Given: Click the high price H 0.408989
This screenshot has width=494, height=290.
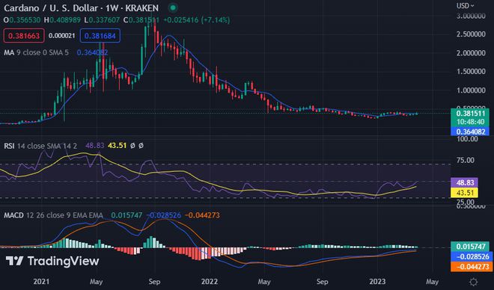Looking at the screenshot, I should (x=62, y=20).
